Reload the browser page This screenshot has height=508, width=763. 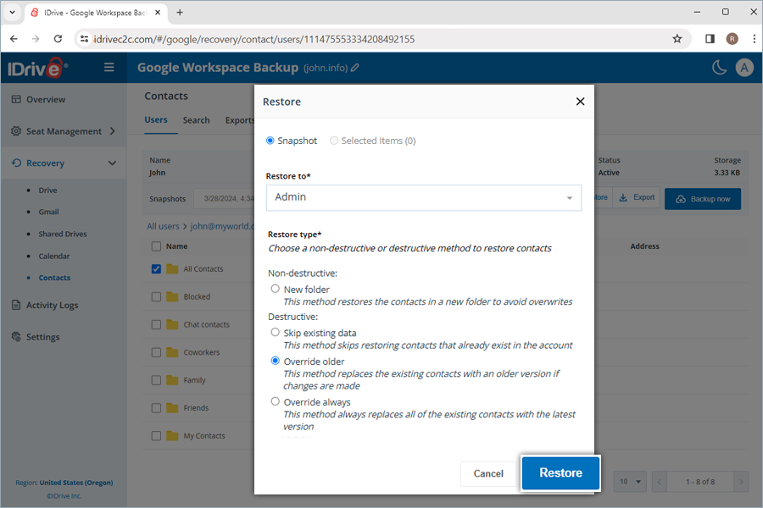tap(58, 39)
